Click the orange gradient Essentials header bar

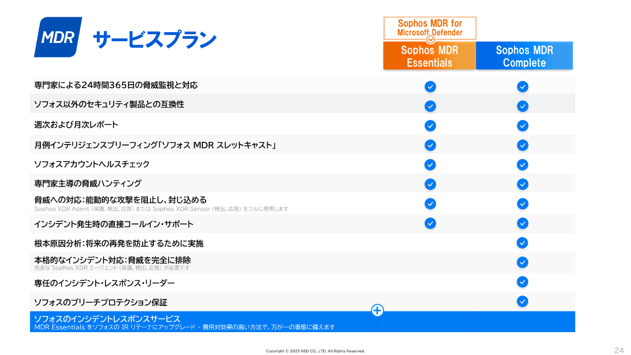[429, 55]
